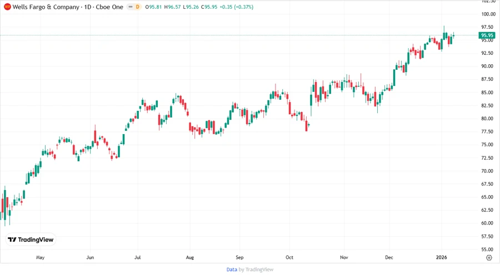This screenshot has height=276, width=500.
Task: Click the 75.00 price axis label
Action: (487, 145)
